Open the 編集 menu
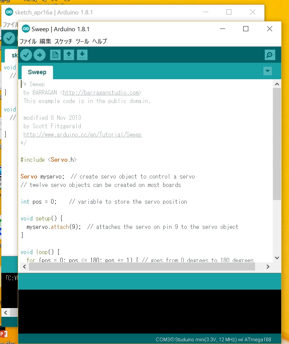This screenshot has width=289, height=344. click(45, 42)
